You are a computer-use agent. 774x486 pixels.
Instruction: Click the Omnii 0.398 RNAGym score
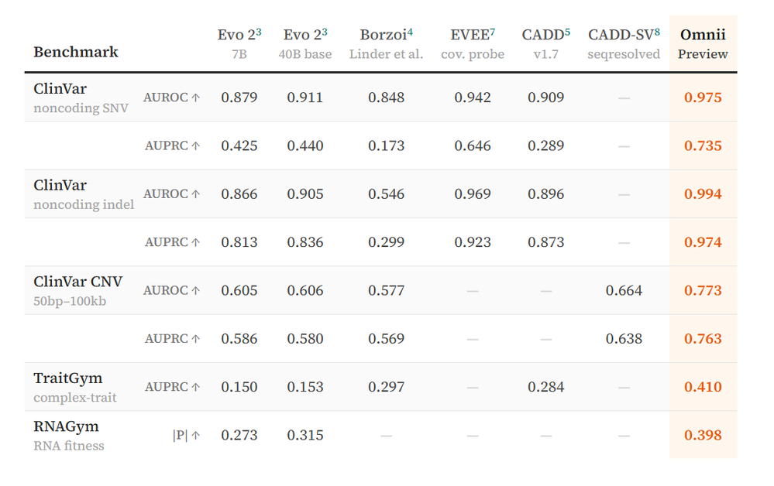[703, 435]
